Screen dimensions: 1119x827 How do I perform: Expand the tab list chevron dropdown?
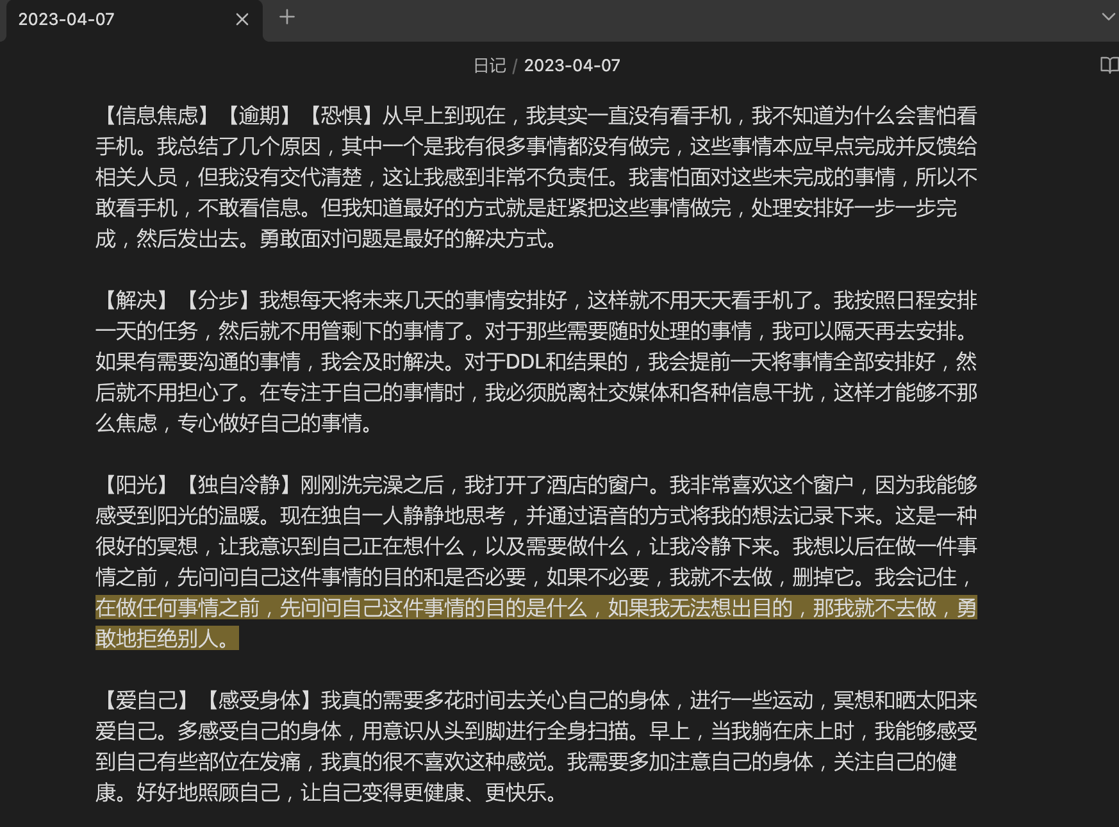coord(1108,17)
